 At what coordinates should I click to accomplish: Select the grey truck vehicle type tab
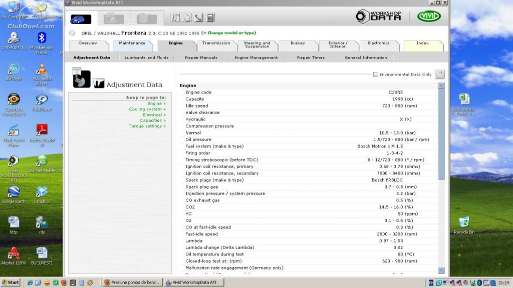pyautogui.click(x=114, y=18)
